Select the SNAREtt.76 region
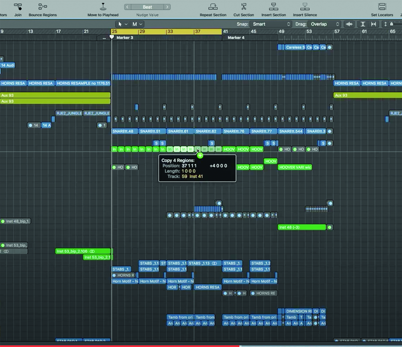The height and width of the screenshot is (347, 402). [x=236, y=131]
